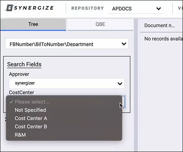Switch to the Tree tab
The width and height of the screenshot is (183, 152).
[x=33, y=24]
